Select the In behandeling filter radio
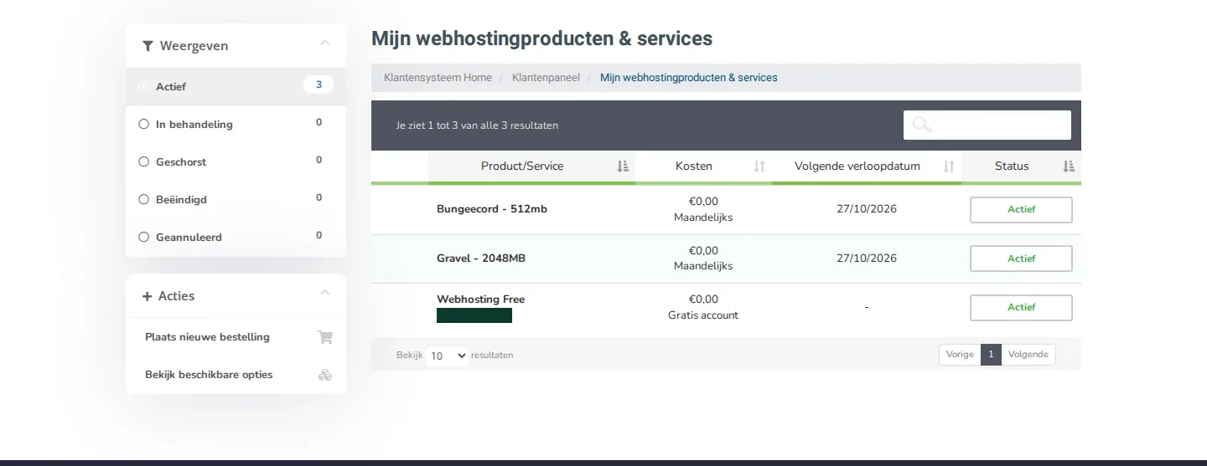 pos(143,124)
